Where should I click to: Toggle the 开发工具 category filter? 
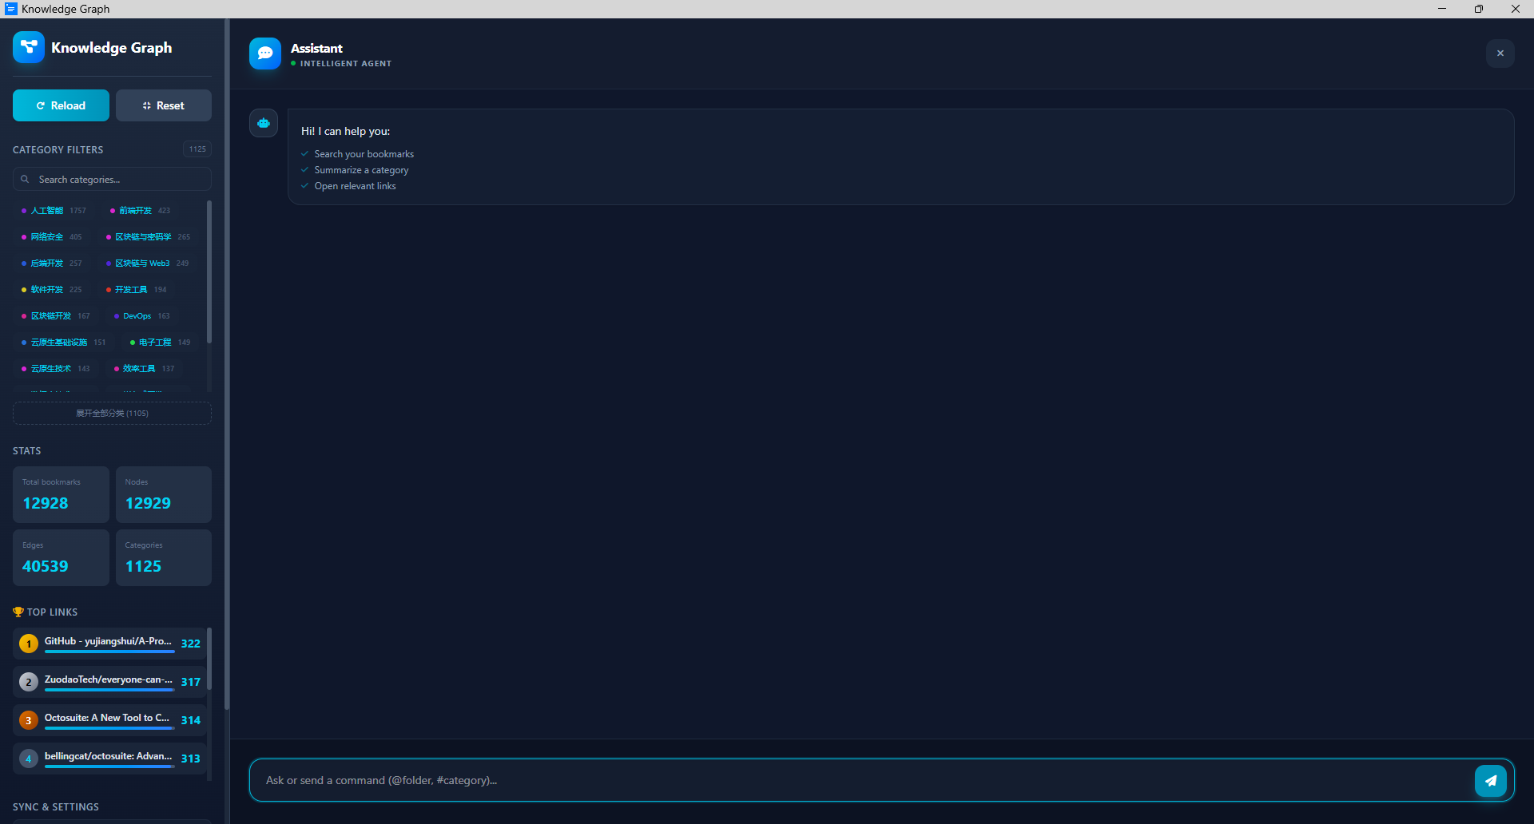click(137, 290)
